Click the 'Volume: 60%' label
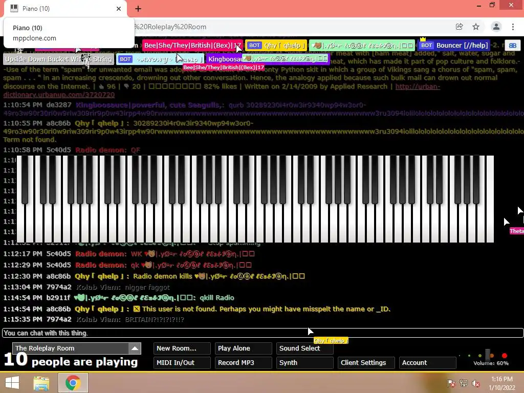The width and height of the screenshot is (524, 393). (x=491, y=363)
